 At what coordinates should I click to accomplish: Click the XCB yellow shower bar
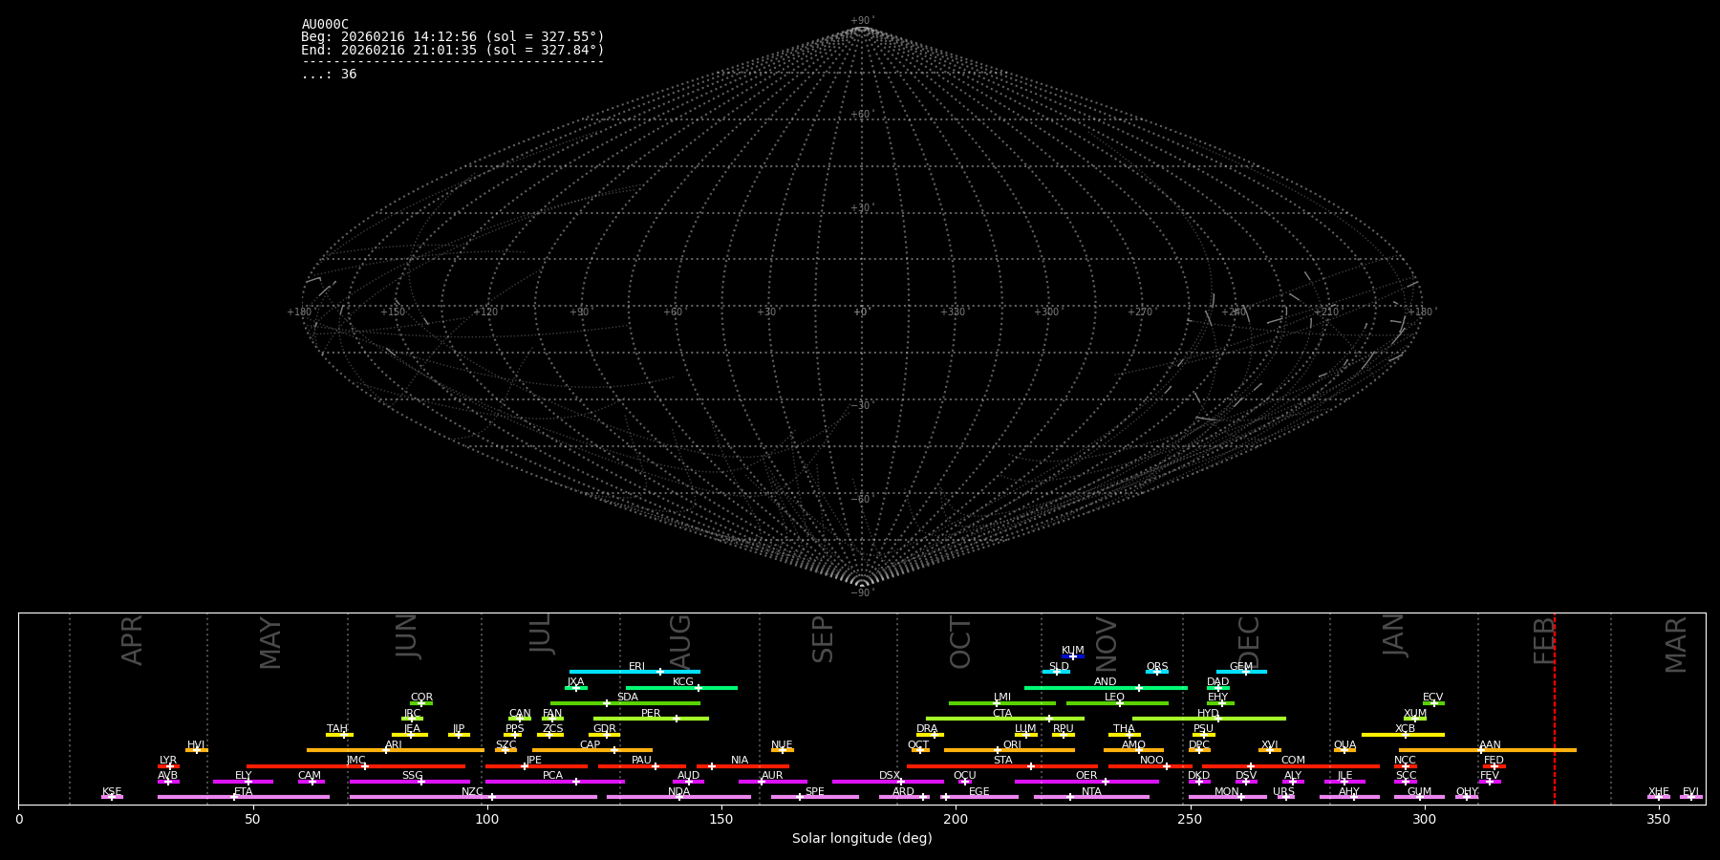(x=1403, y=735)
